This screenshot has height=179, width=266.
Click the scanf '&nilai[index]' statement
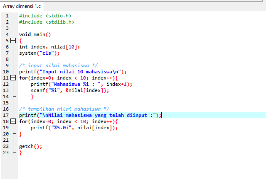pos(70,90)
